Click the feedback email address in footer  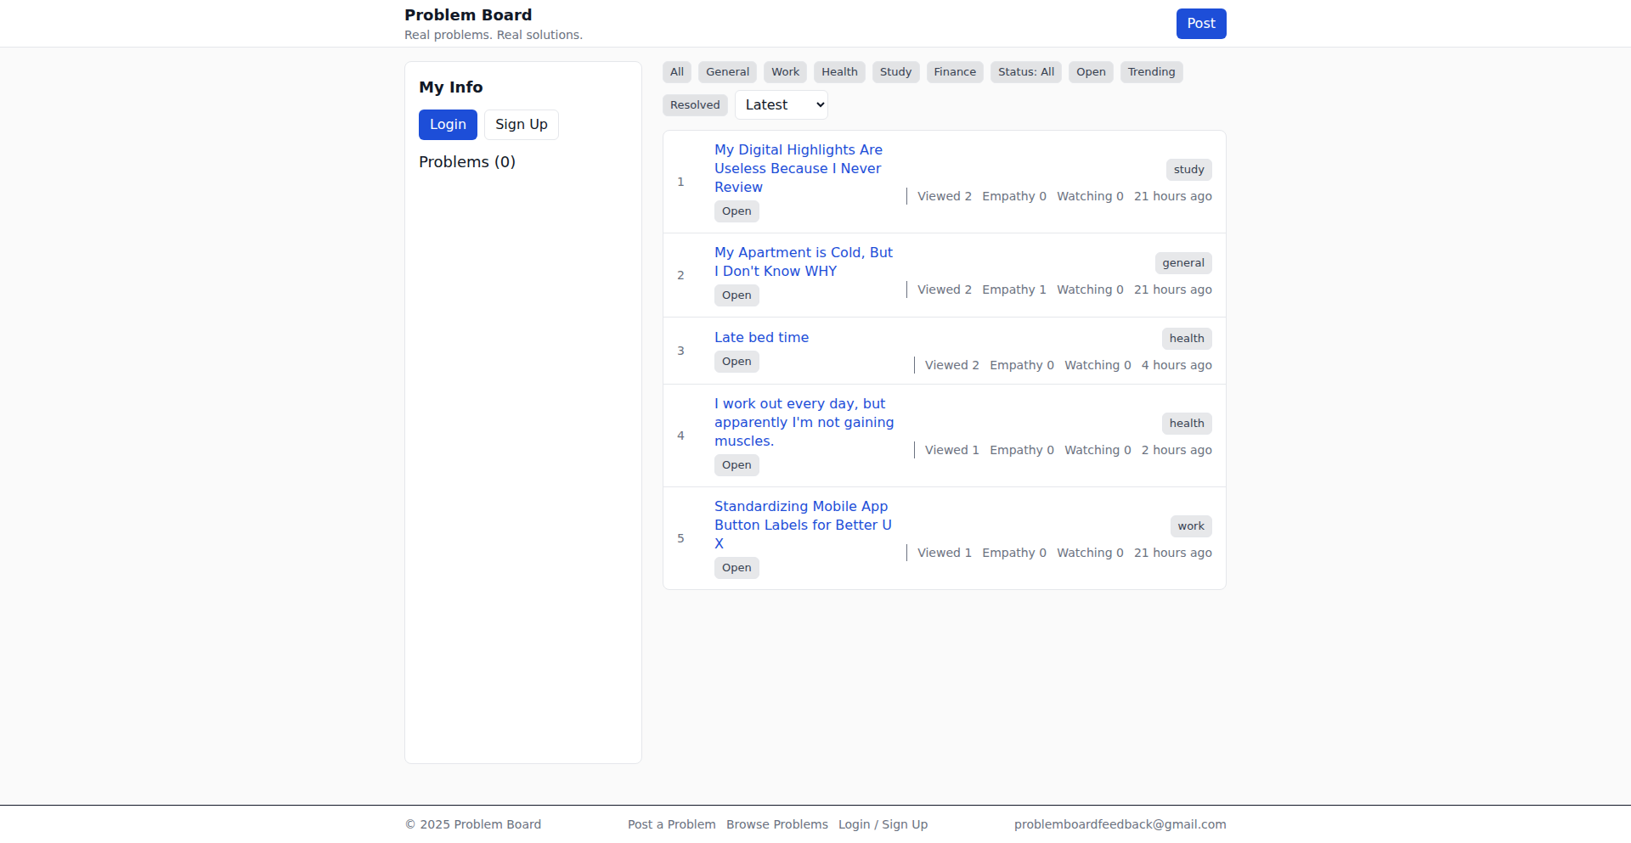[x=1120, y=824]
